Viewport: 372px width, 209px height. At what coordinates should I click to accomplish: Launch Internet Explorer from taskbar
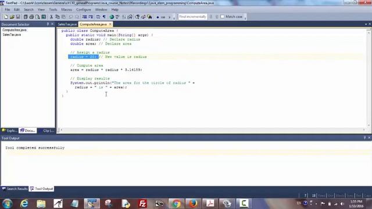[x=24, y=204]
